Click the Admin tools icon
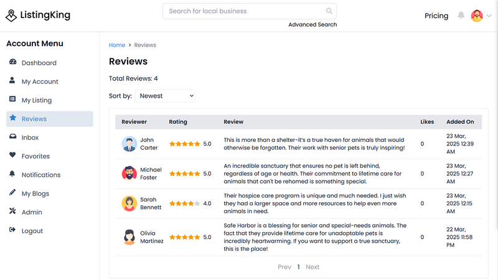The height and width of the screenshot is (280, 498). (12, 211)
